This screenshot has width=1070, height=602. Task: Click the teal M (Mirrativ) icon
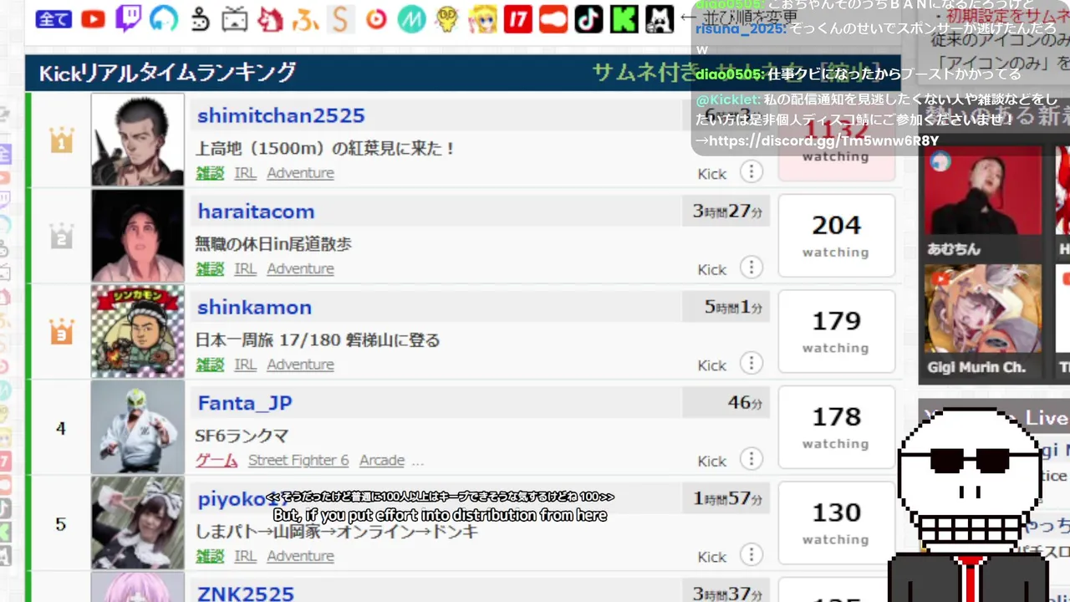pyautogui.click(x=411, y=18)
